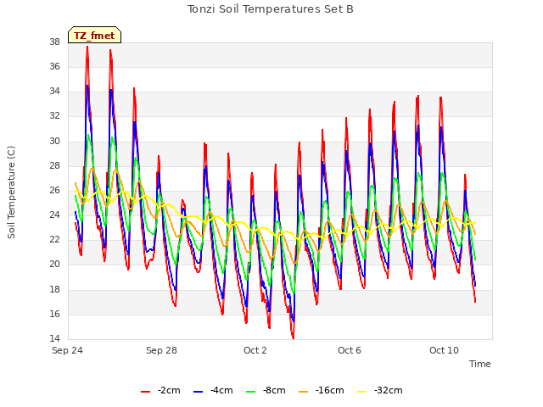
Task: Select the -4cm legend label
Action: tap(221, 390)
